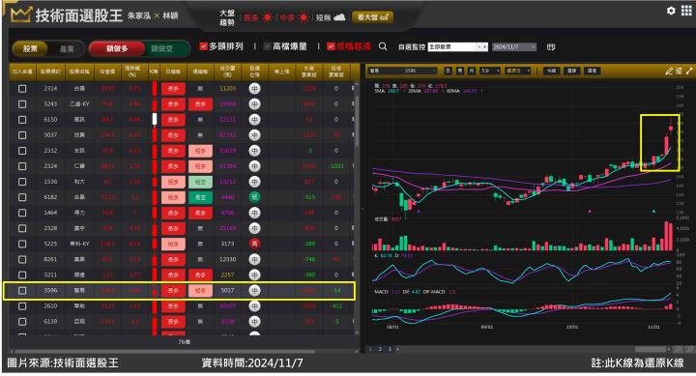Check the watchlist box for stock 5243
The width and height of the screenshot is (696, 376).
22,104
